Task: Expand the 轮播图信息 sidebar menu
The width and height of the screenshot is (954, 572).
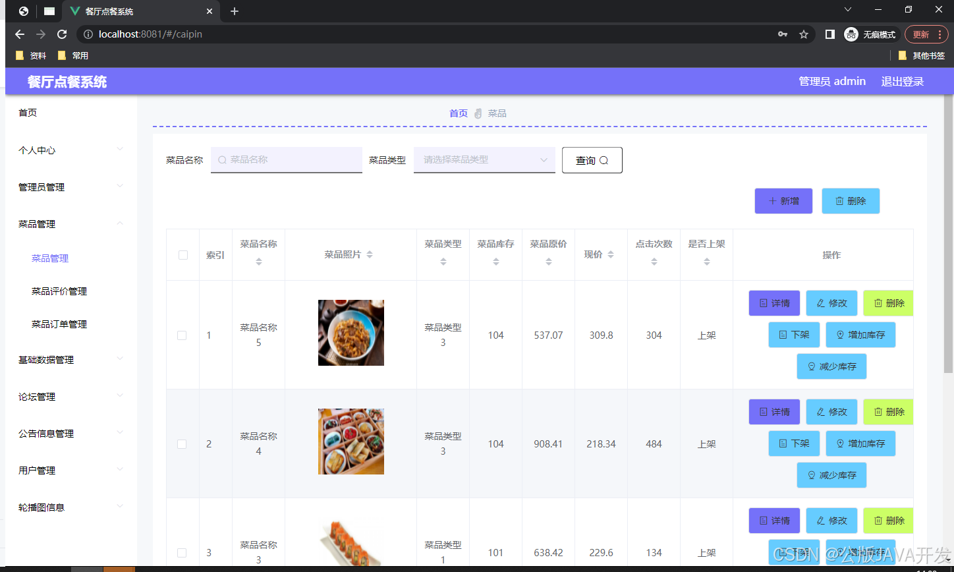Action: [x=71, y=507]
